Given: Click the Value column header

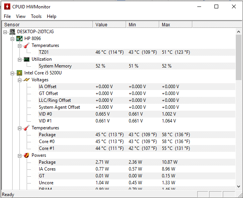Looking at the screenshot, I should 109,25.
